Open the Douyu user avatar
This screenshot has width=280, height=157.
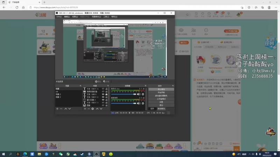239,15
